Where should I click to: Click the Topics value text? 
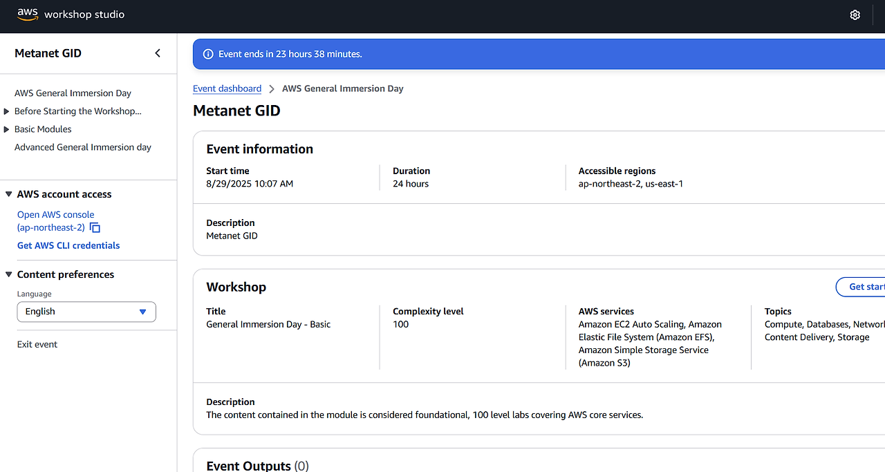(824, 330)
